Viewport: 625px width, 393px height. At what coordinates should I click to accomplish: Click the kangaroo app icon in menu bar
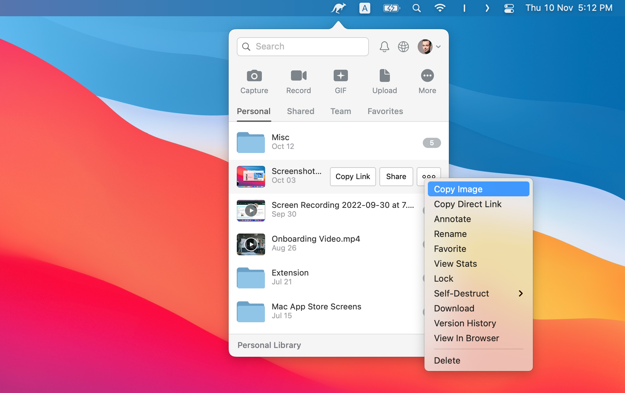point(338,8)
